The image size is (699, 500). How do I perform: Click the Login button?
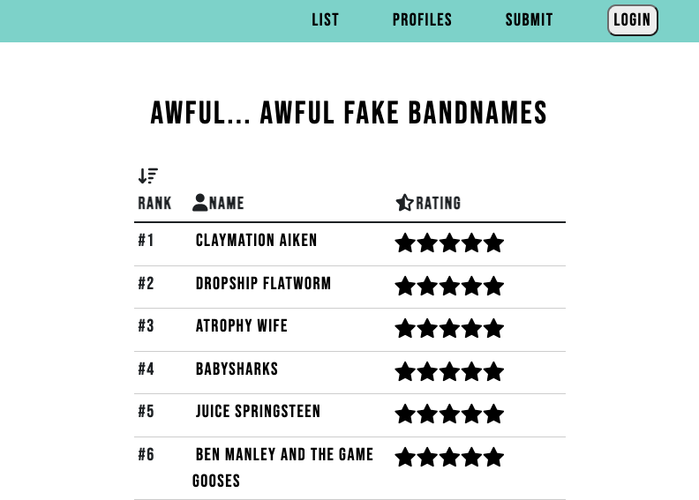click(632, 20)
